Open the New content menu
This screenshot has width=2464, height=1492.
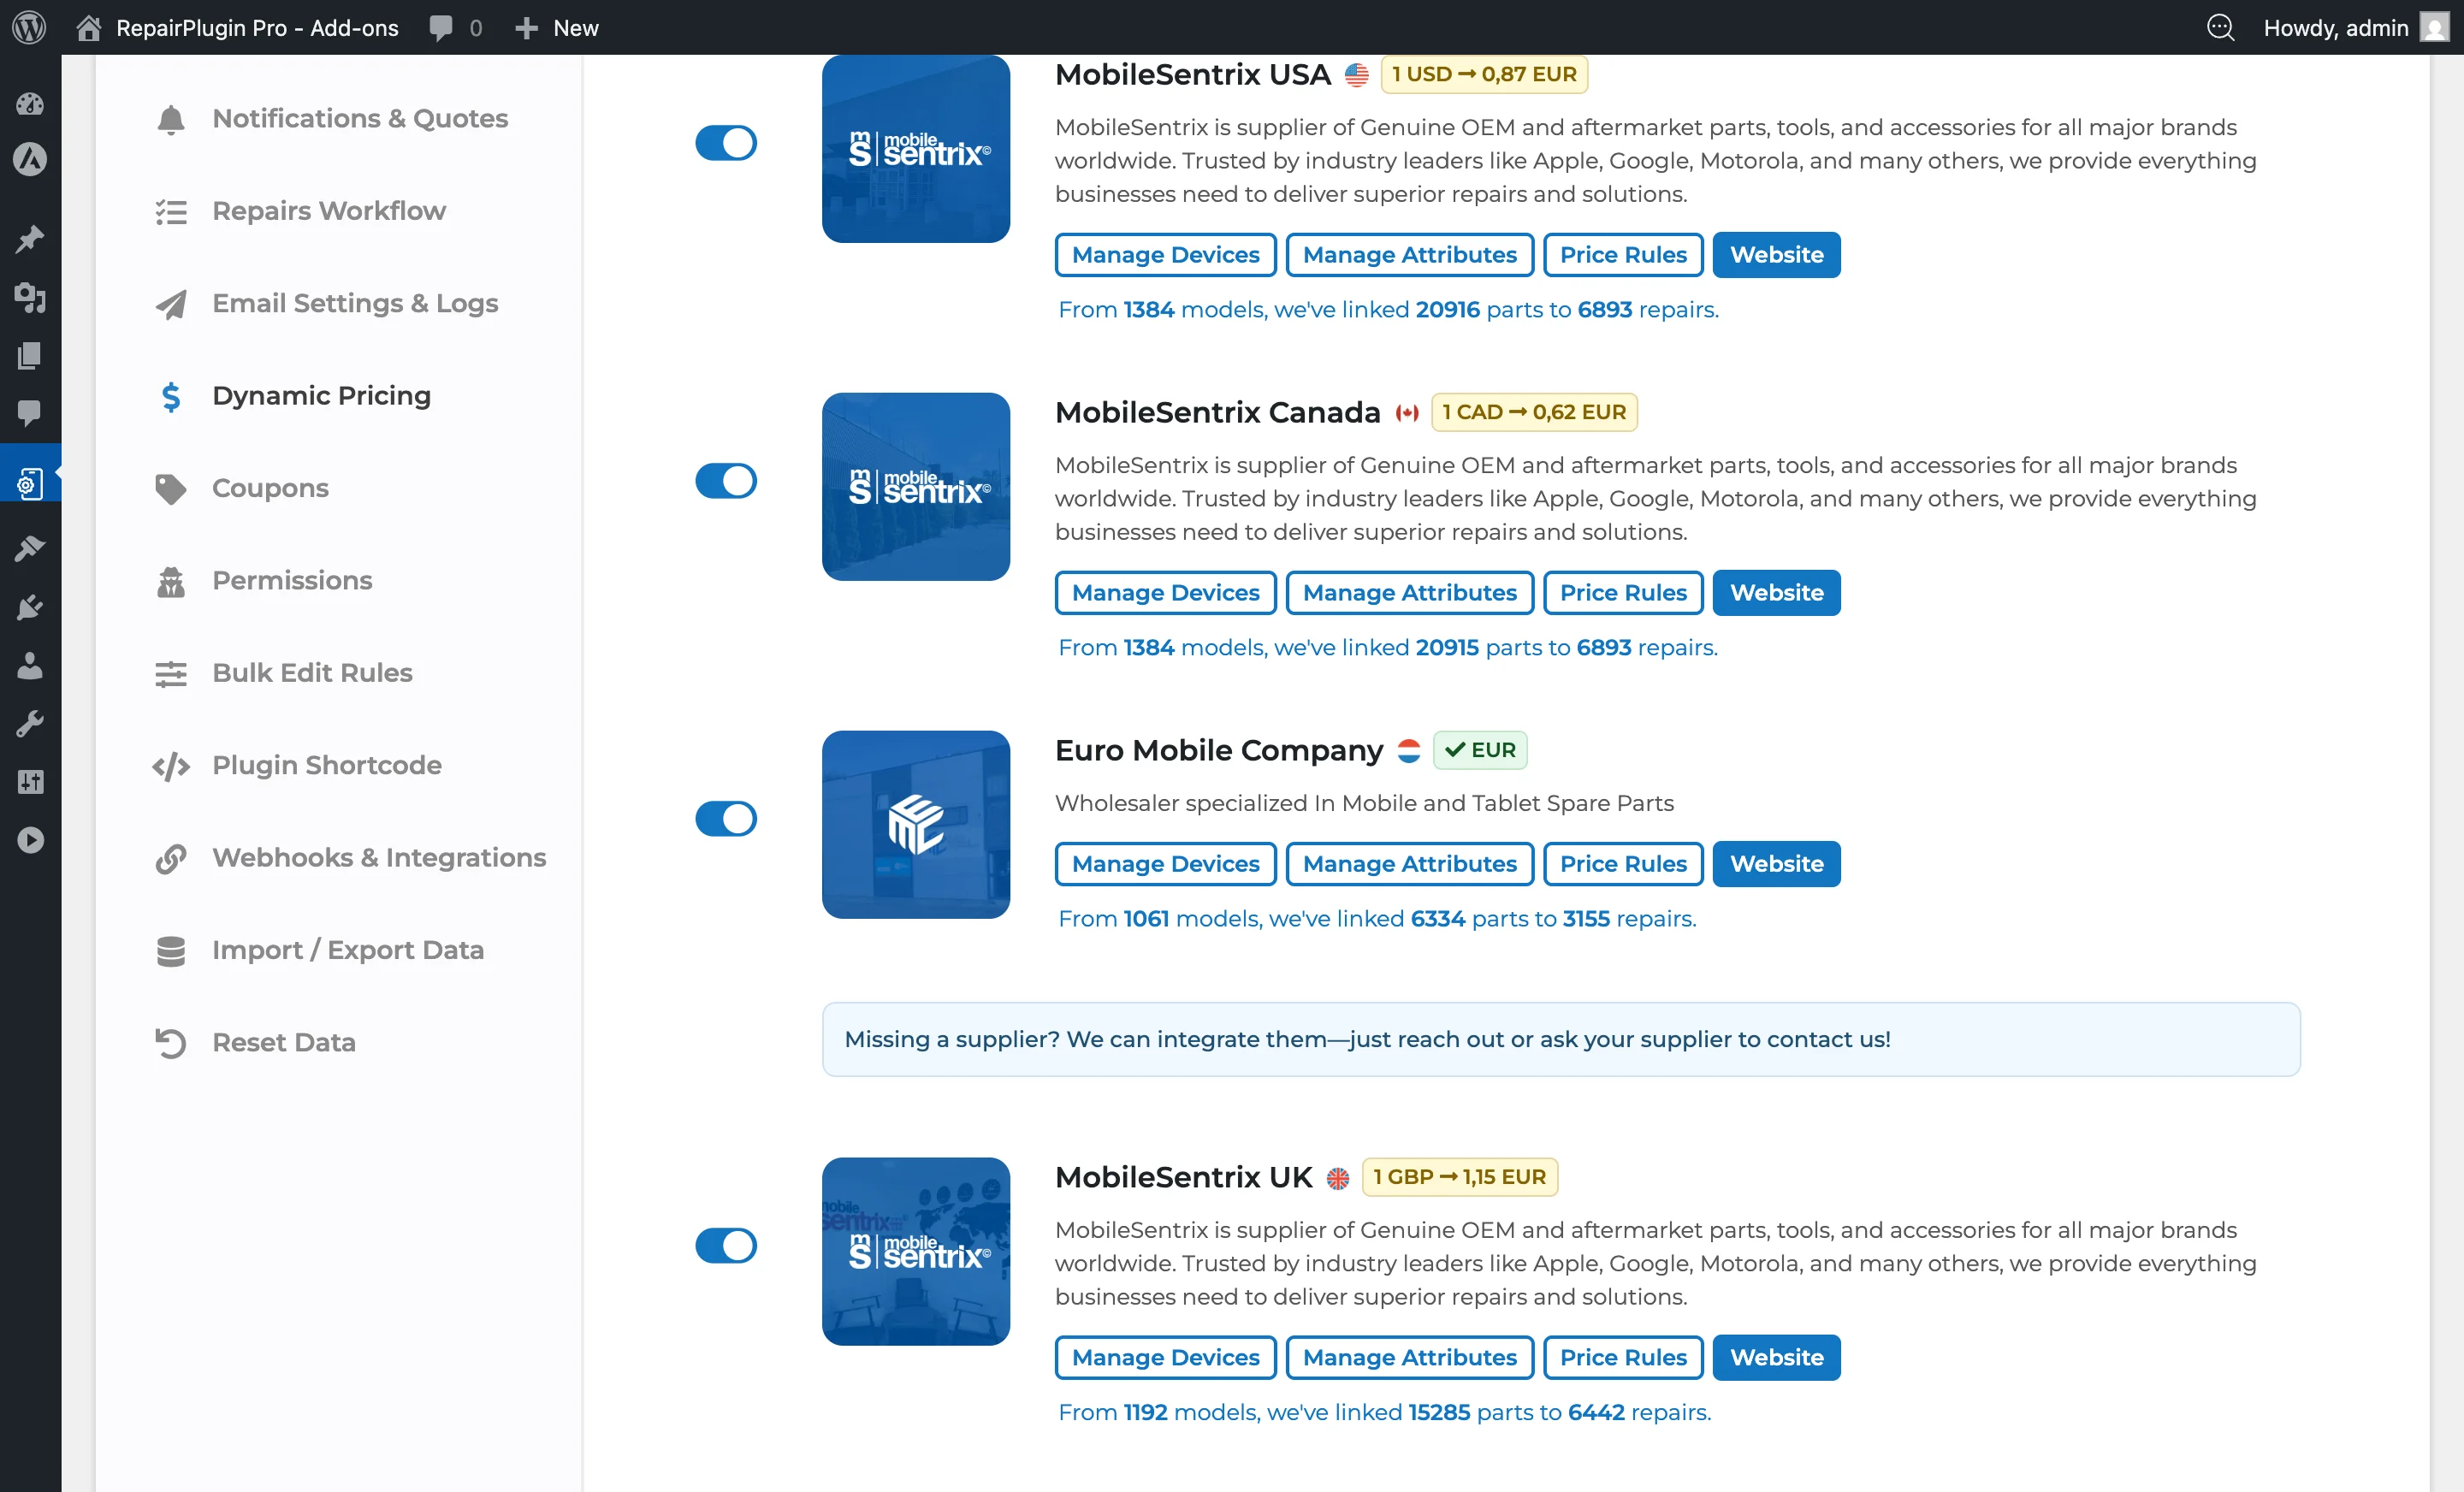point(557,27)
